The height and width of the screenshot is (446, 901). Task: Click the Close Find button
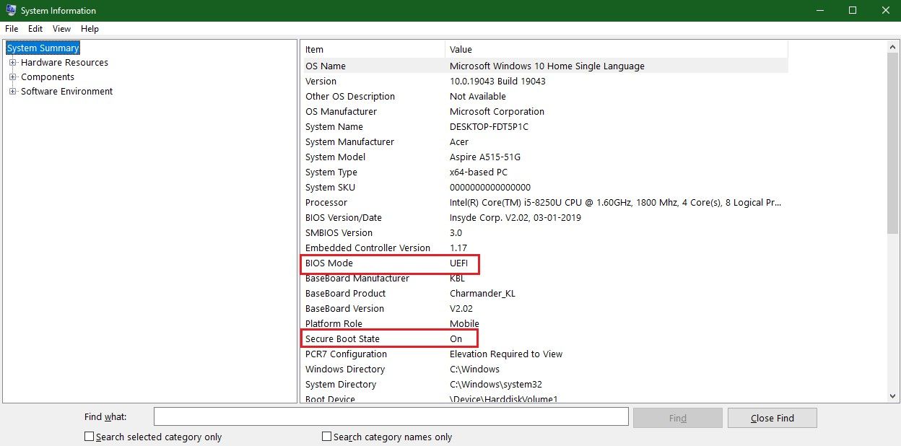[772, 417]
